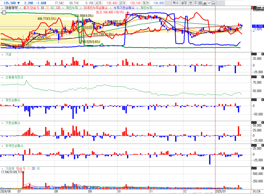This screenshot has height=194, width=264.
Task: Click the I icon of 거래량 panel
Action: (x=255, y=168)
